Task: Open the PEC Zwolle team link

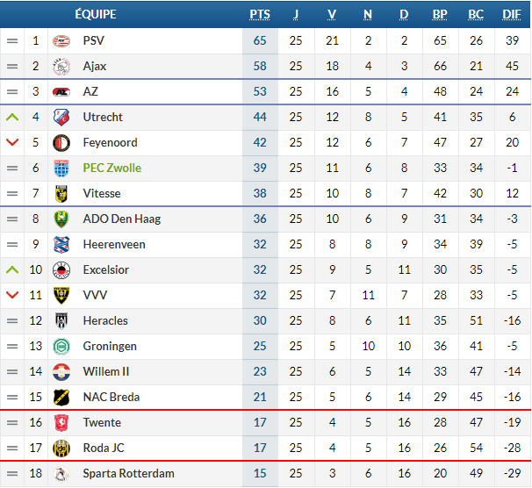Action: tap(112, 168)
